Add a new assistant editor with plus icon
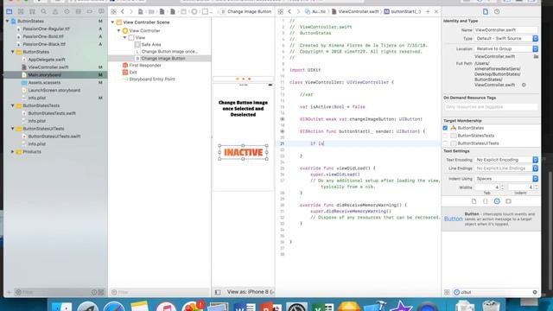 point(428,11)
